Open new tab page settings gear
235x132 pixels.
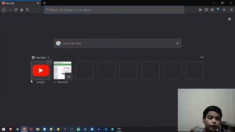pos(229,19)
